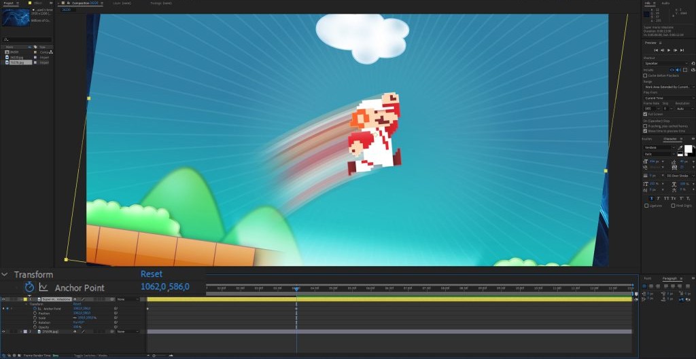Click the small caps Tr button

pos(674,198)
